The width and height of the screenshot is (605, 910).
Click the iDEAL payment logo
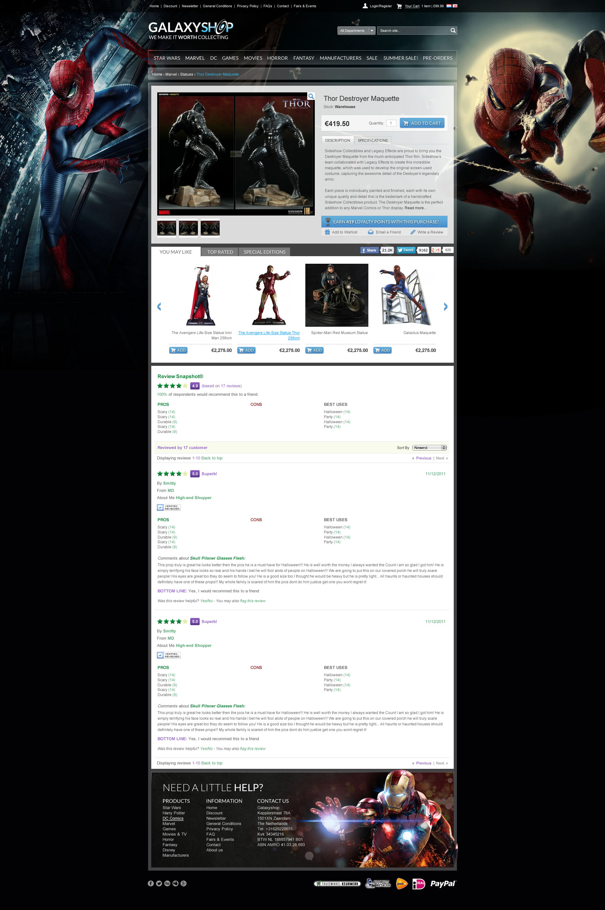pyautogui.click(x=419, y=884)
